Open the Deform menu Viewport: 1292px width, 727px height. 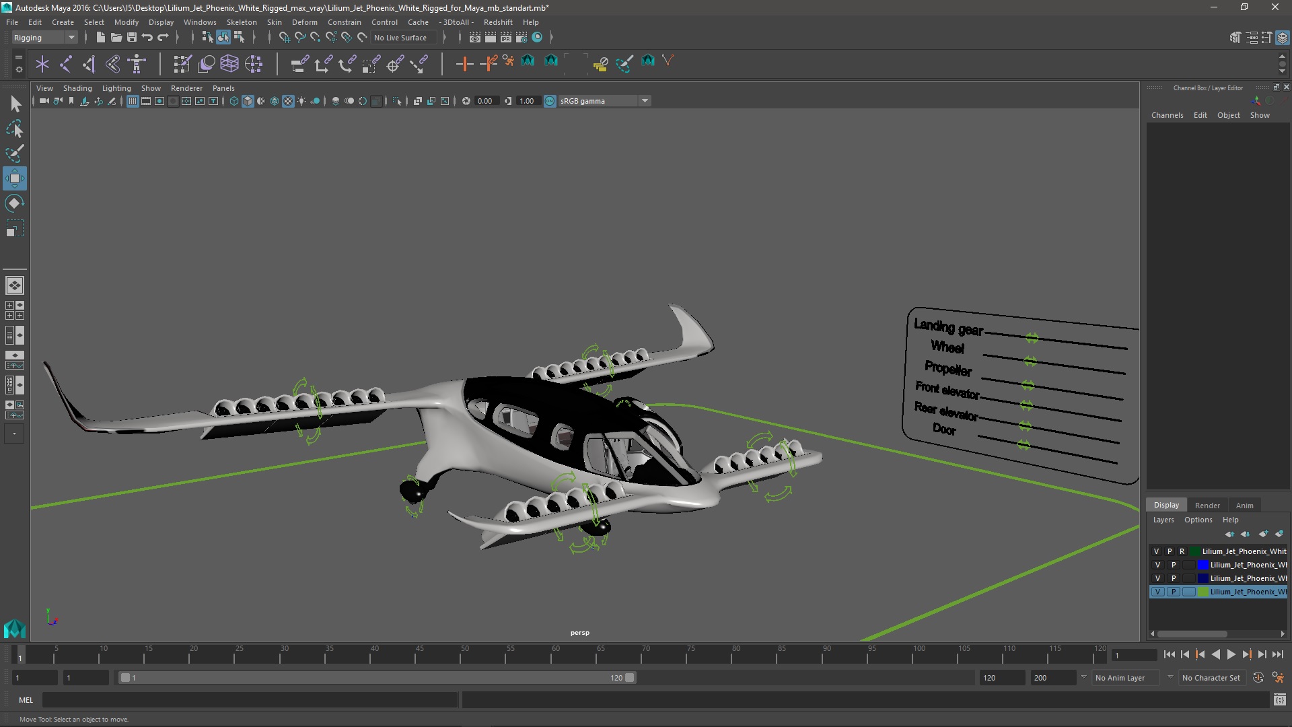[304, 22]
